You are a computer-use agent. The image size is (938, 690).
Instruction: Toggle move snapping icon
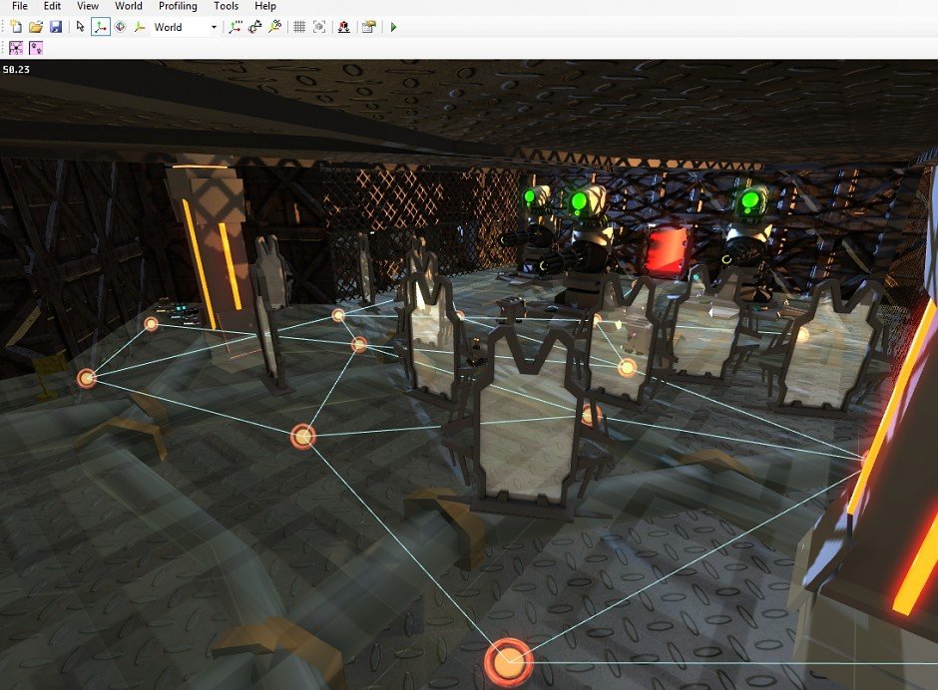235,27
